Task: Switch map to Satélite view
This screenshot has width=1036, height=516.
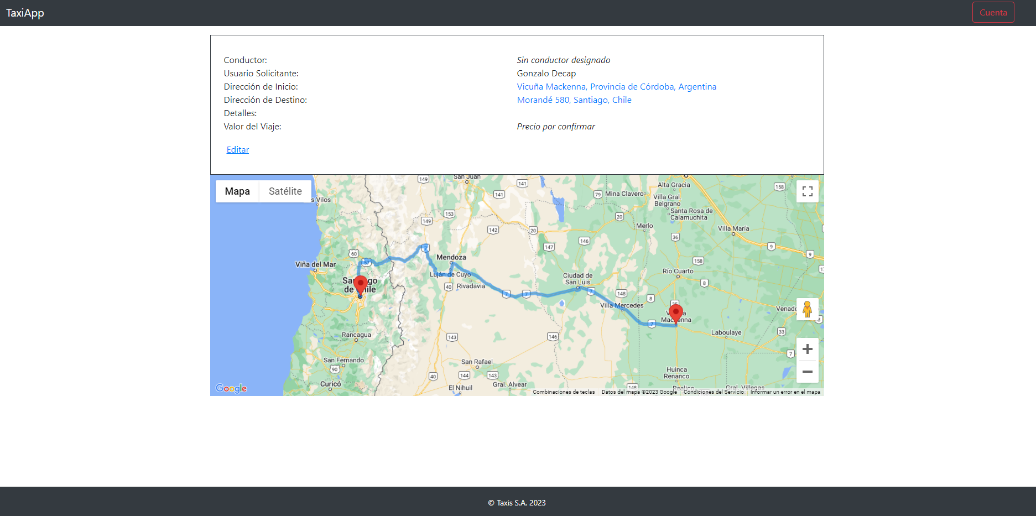Action: tap(285, 191)
